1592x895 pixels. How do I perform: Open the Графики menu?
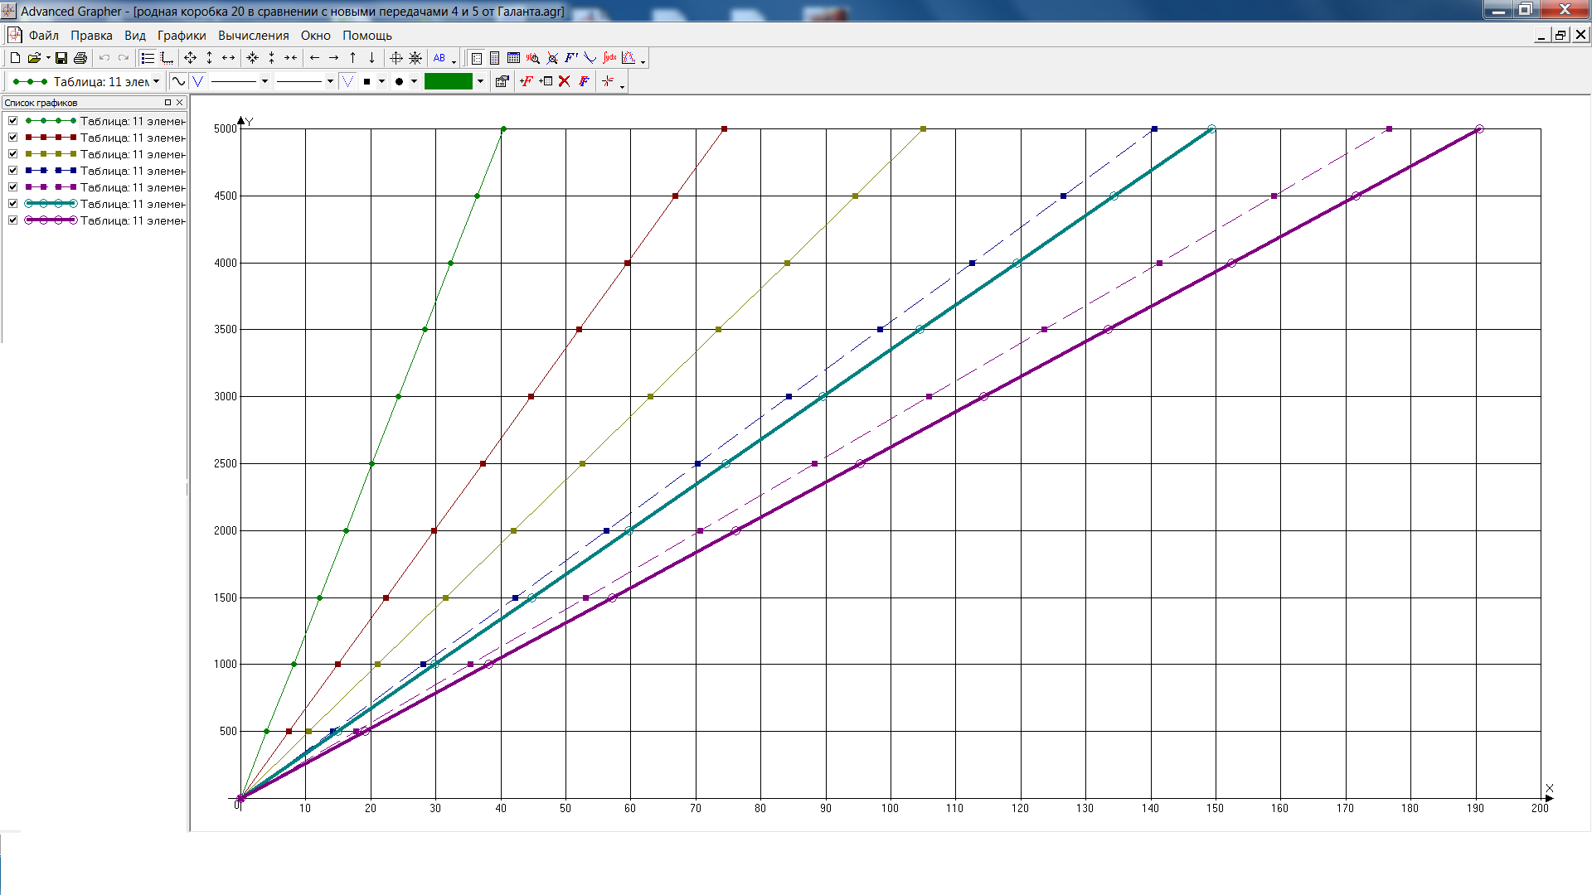coord(182,36)
